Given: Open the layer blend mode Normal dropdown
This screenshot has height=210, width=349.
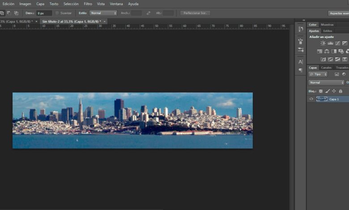Looking at the screenshot, I should point(327,83).
